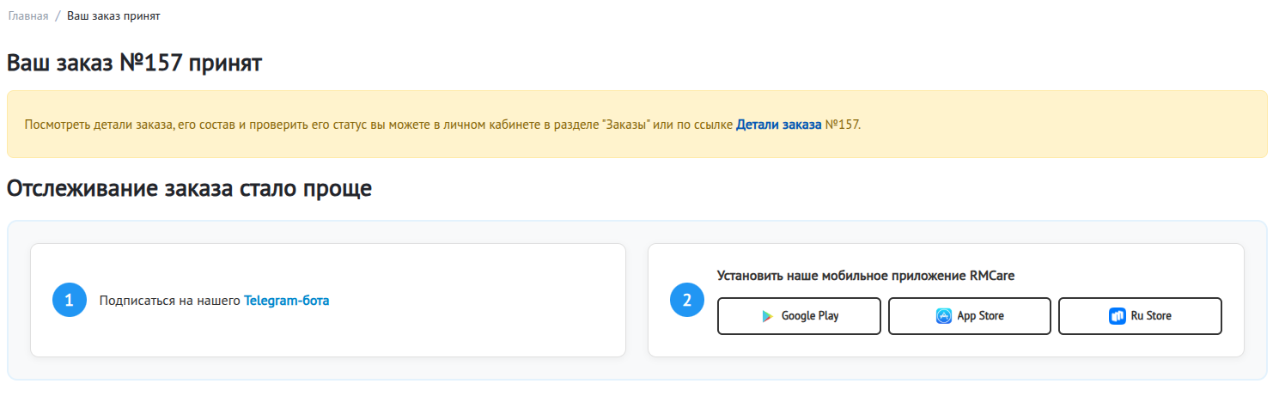
Task: Go to Главная in the breadcrumbs
Action: [27, 16]
